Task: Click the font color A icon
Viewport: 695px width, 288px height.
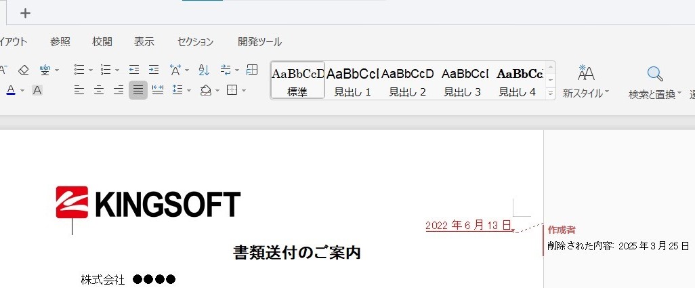Action: 11,90
